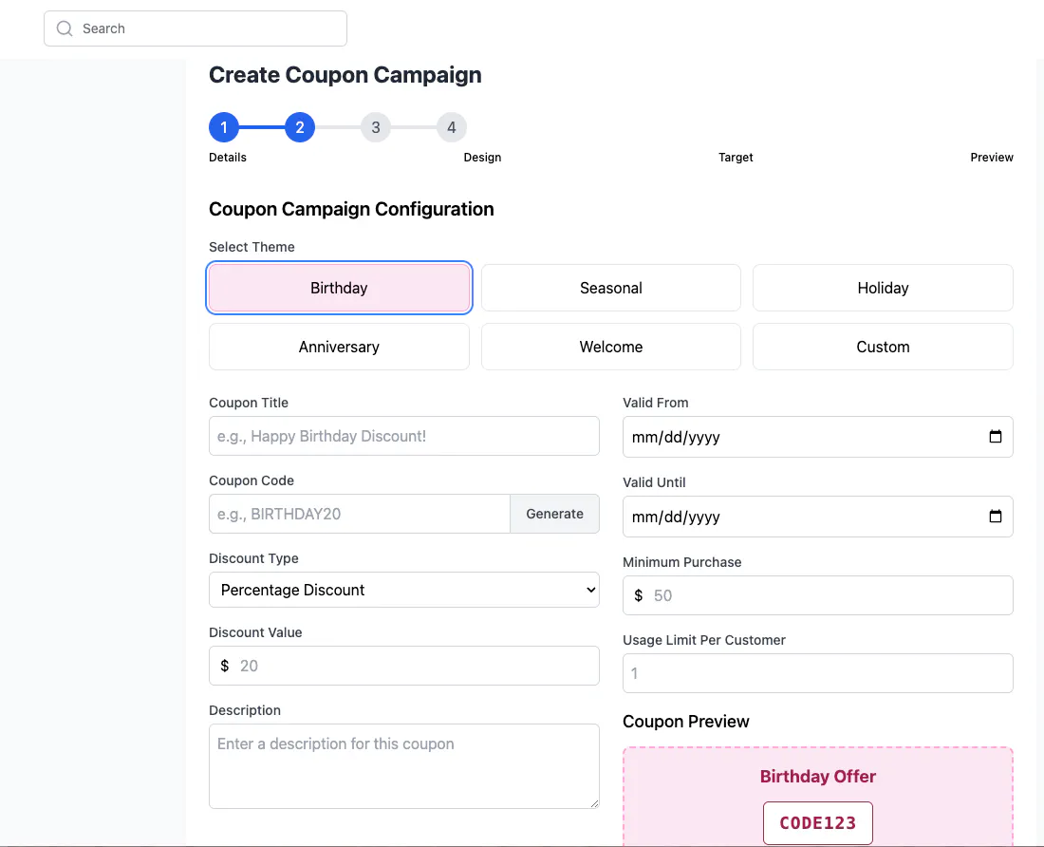Click the CODE123 preview code box
Viewport: 1044px width, 847px height.
(x=817, y=823)
